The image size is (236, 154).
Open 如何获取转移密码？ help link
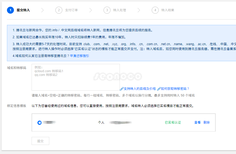click(x=175, y=89)
